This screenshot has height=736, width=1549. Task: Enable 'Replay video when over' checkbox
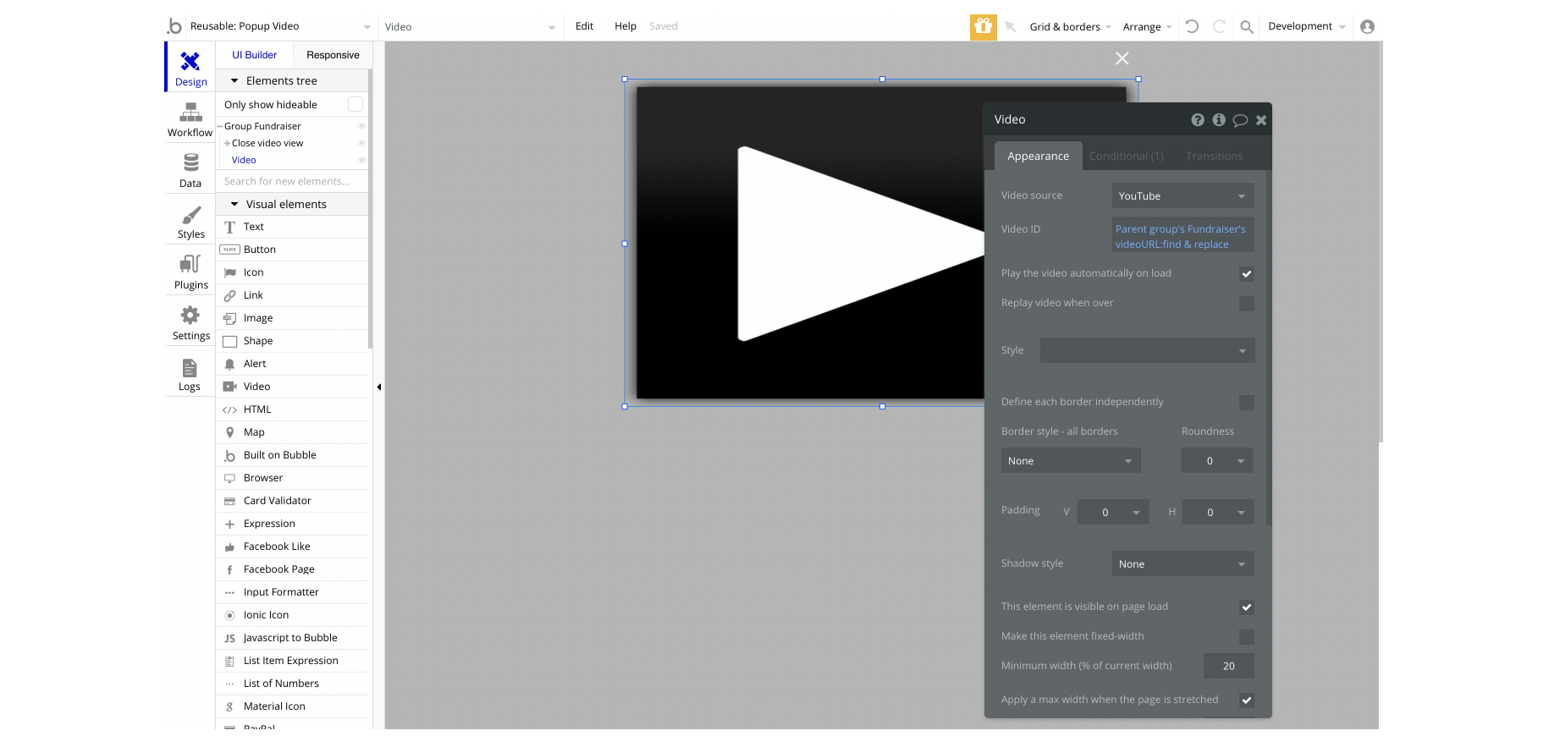pyautogui.click(x=1246, y=303)
